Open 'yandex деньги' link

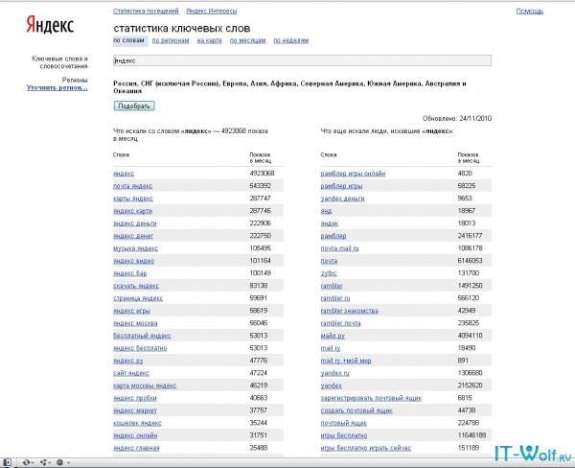pyautogui.click(x=342, y=199)
